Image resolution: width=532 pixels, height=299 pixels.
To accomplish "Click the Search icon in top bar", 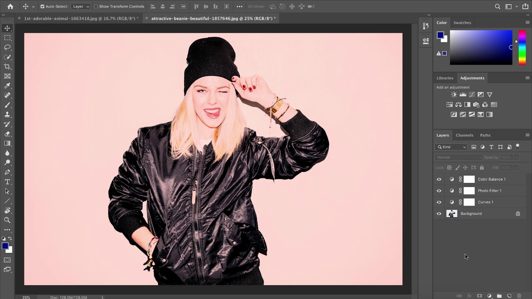I will 498,6.
